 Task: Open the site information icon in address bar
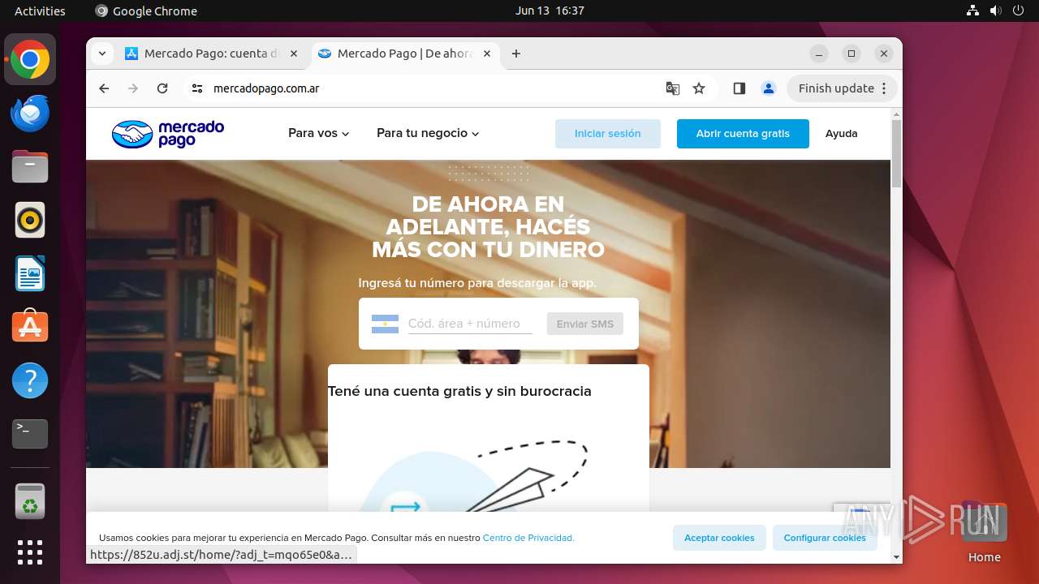(197, 88)
